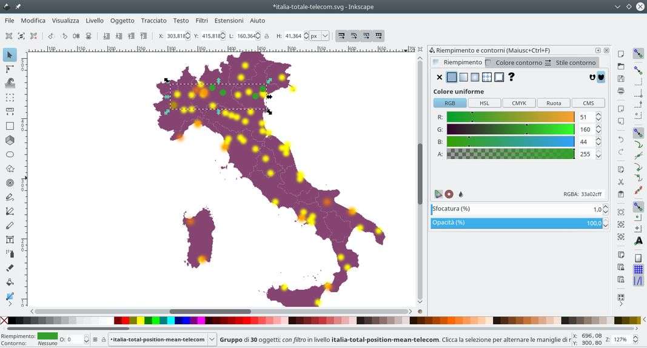Open the layer selector dropdown
Viewport: 647px width, 348px height.
[212, 340]
